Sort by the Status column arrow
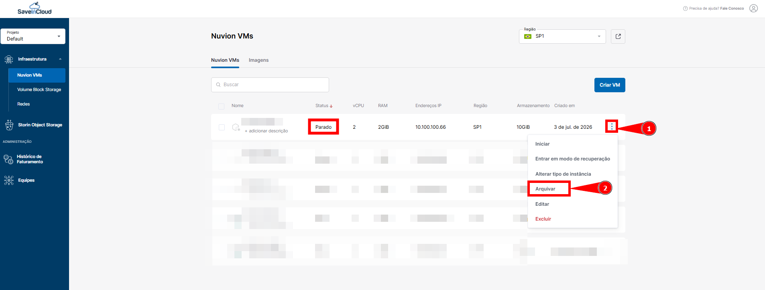The height and width of the screenshot is (290, 765). click(x=331, y=106)
